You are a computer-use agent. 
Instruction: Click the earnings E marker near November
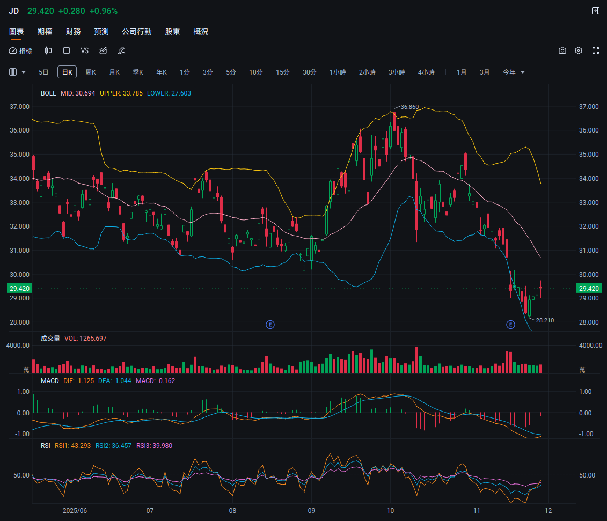[x=510, y=325]
